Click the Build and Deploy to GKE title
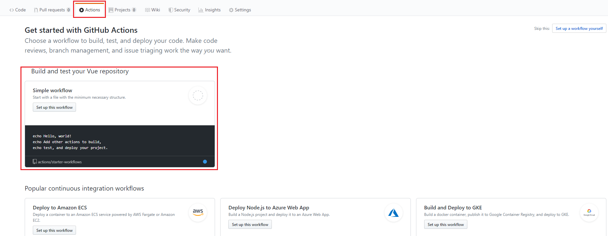The width and height of the screenshot is (608, 236). tap(453, 208)
